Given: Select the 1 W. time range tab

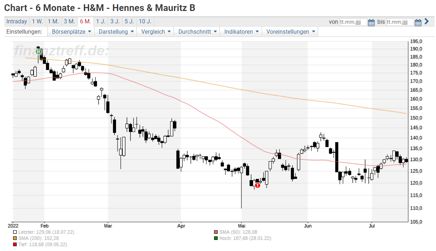Looking at the screenshot, I should [x=37, y=22].
